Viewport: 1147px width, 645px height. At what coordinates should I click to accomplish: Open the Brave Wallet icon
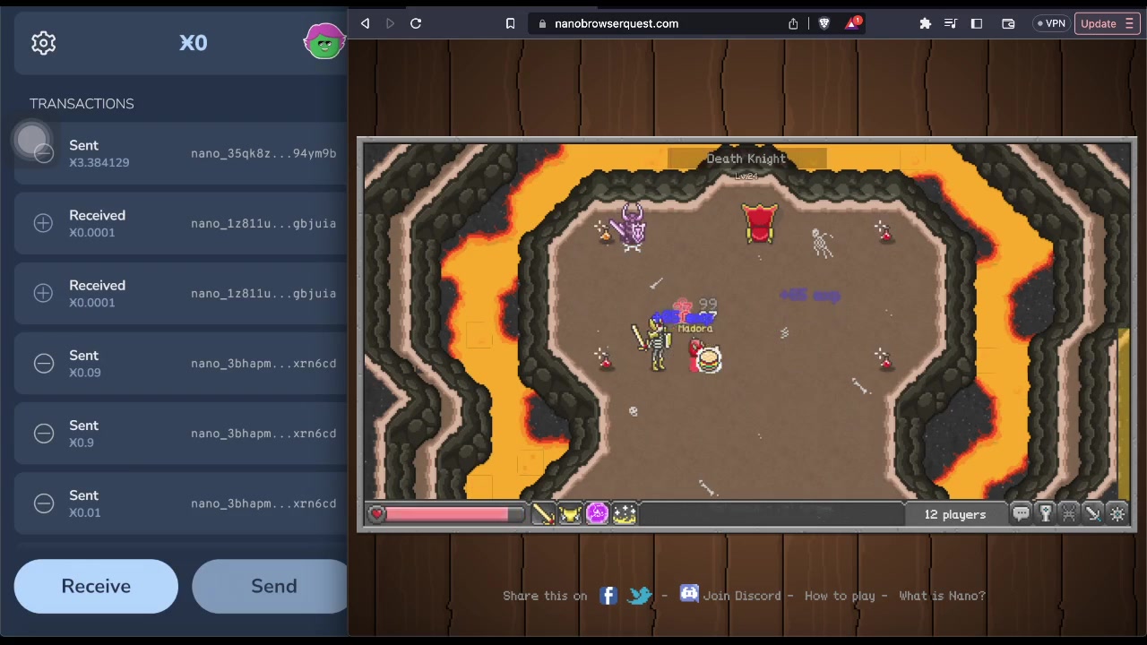pyautogui.click(x=1008, y=23)
